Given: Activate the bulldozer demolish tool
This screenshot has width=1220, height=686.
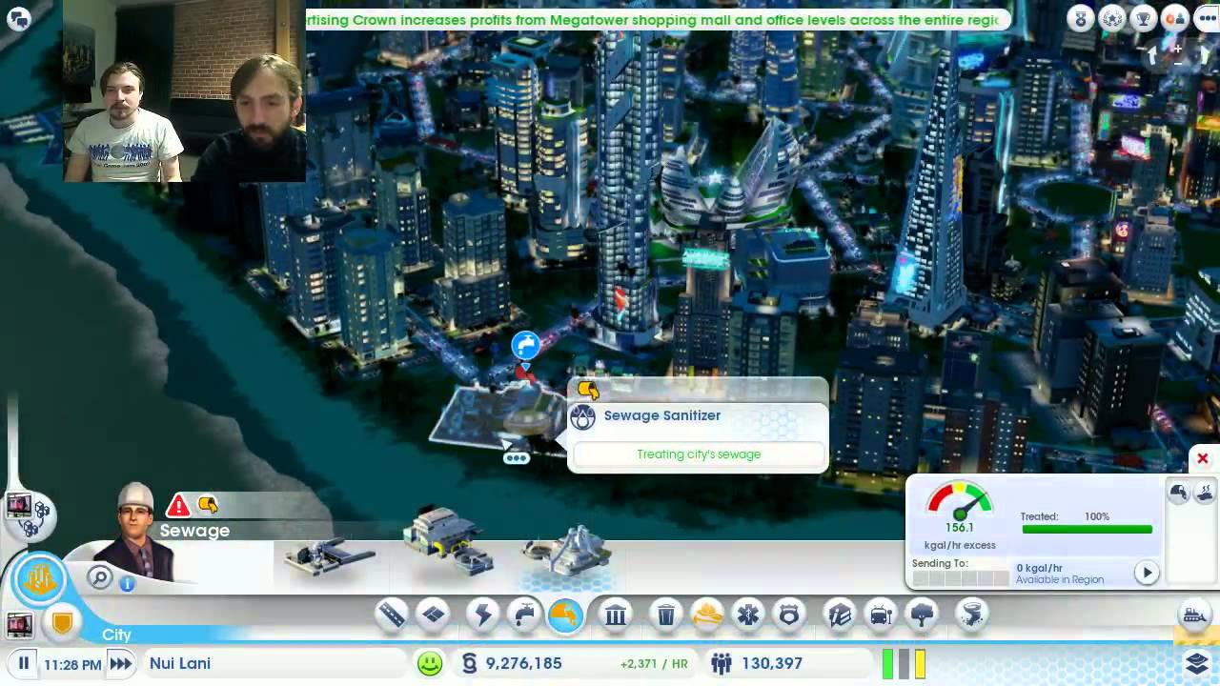Looking at the screenshot, I should (x=1194, y=615).
